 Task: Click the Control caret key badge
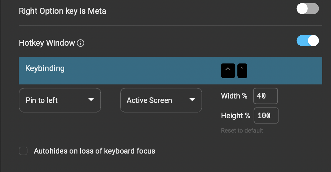[228, 71]
